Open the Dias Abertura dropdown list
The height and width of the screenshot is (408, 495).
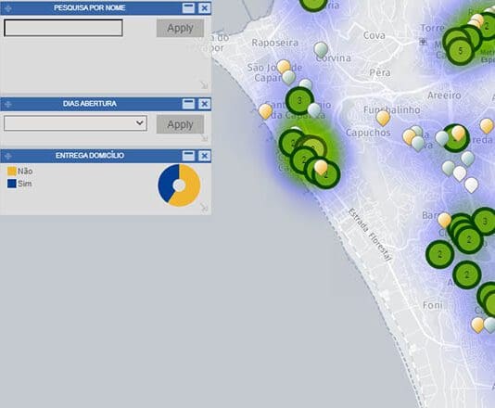pyautogui.click(x=75, y=123)
